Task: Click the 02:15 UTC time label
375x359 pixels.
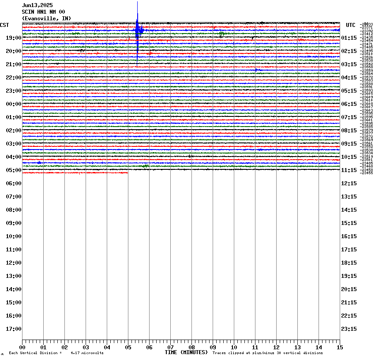Action: click(x=349, y=51)
